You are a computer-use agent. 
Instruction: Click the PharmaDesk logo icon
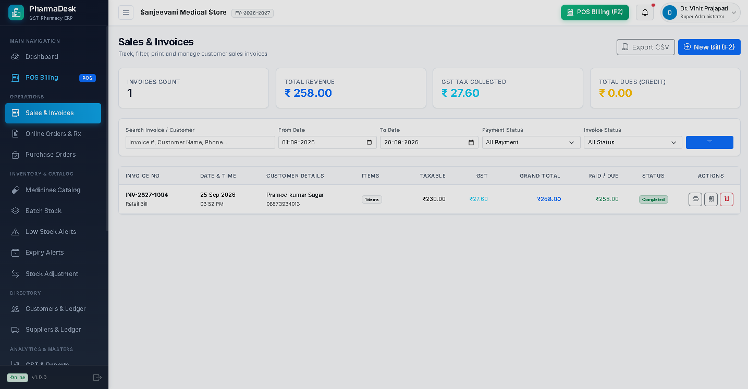pyautogui.click(x=16, y=12)
